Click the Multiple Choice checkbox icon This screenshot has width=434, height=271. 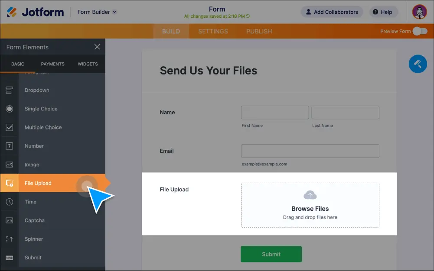pyautogui.click(x=9, y=127)
